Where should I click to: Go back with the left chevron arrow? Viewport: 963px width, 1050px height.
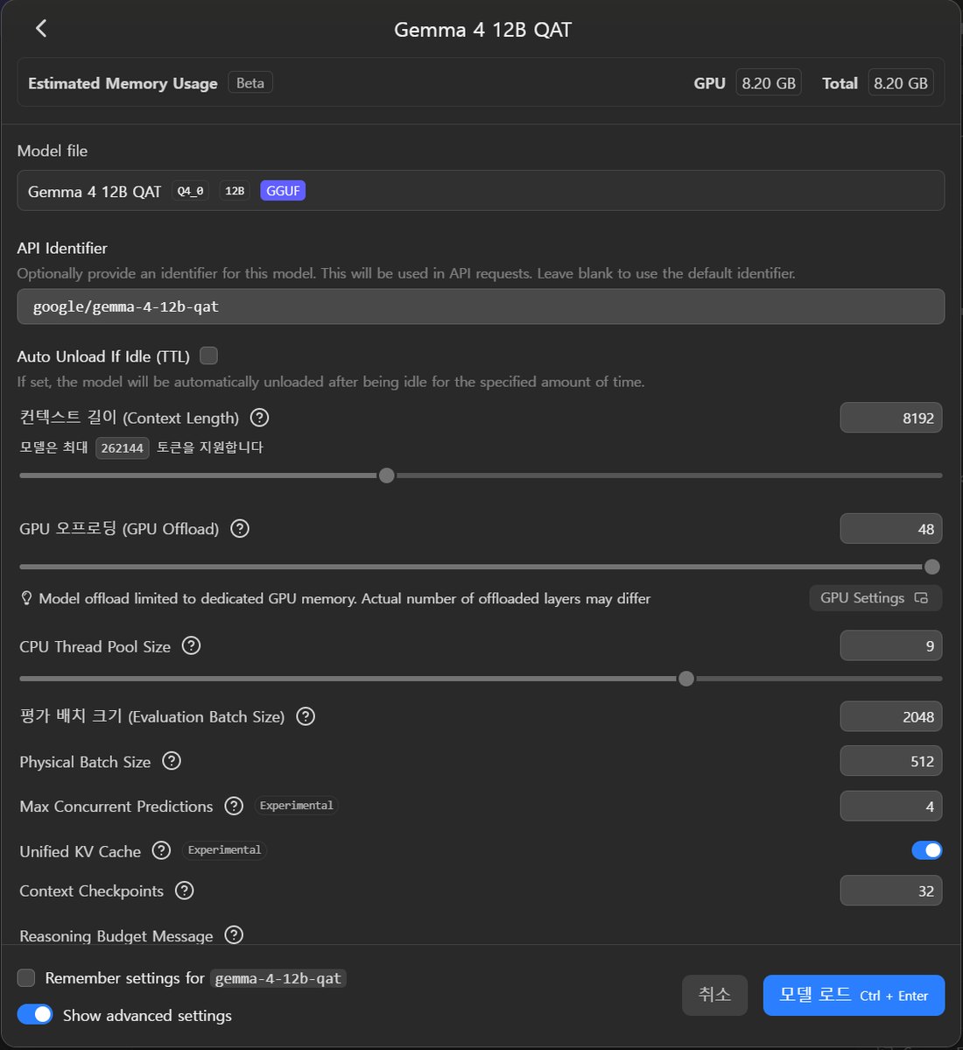[41, 28]
